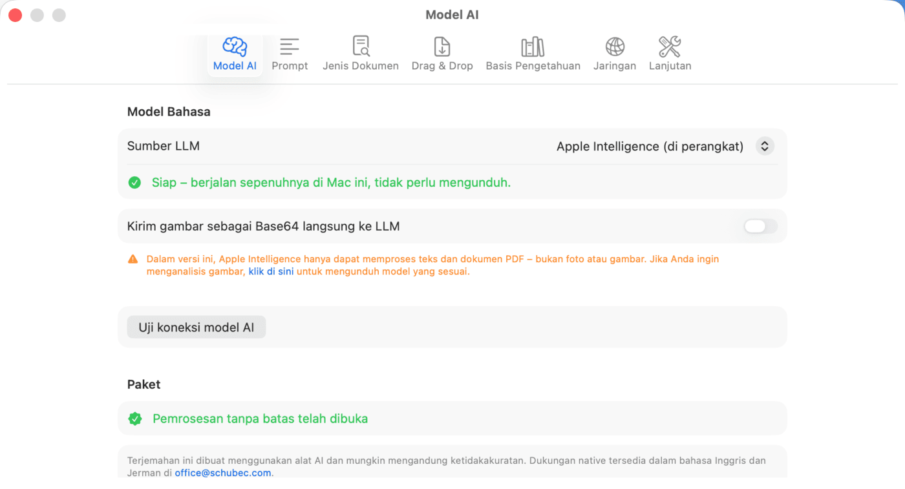The image size is (905, 489).
Task: Switch to the Jenis Dokumen tab label
Action: pyautogui.click(x=361, y=66)
